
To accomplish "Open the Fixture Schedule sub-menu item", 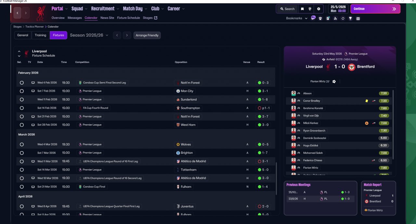I will [128, 18].
